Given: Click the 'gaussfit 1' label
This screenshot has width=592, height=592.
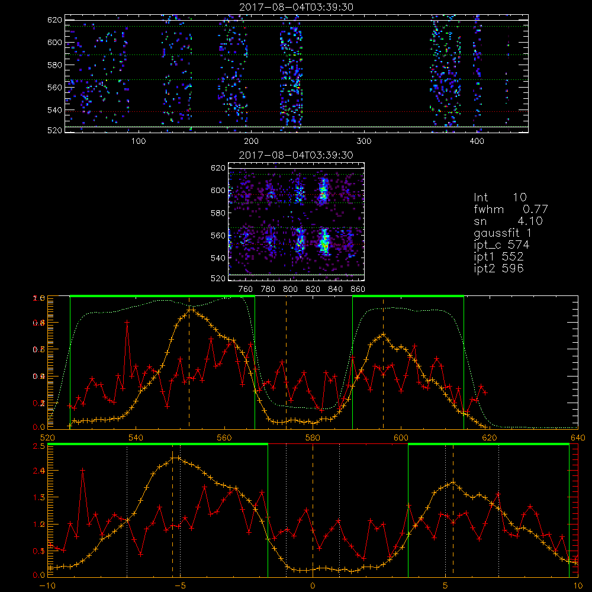Looking at the screenshot, I should 503,233.
